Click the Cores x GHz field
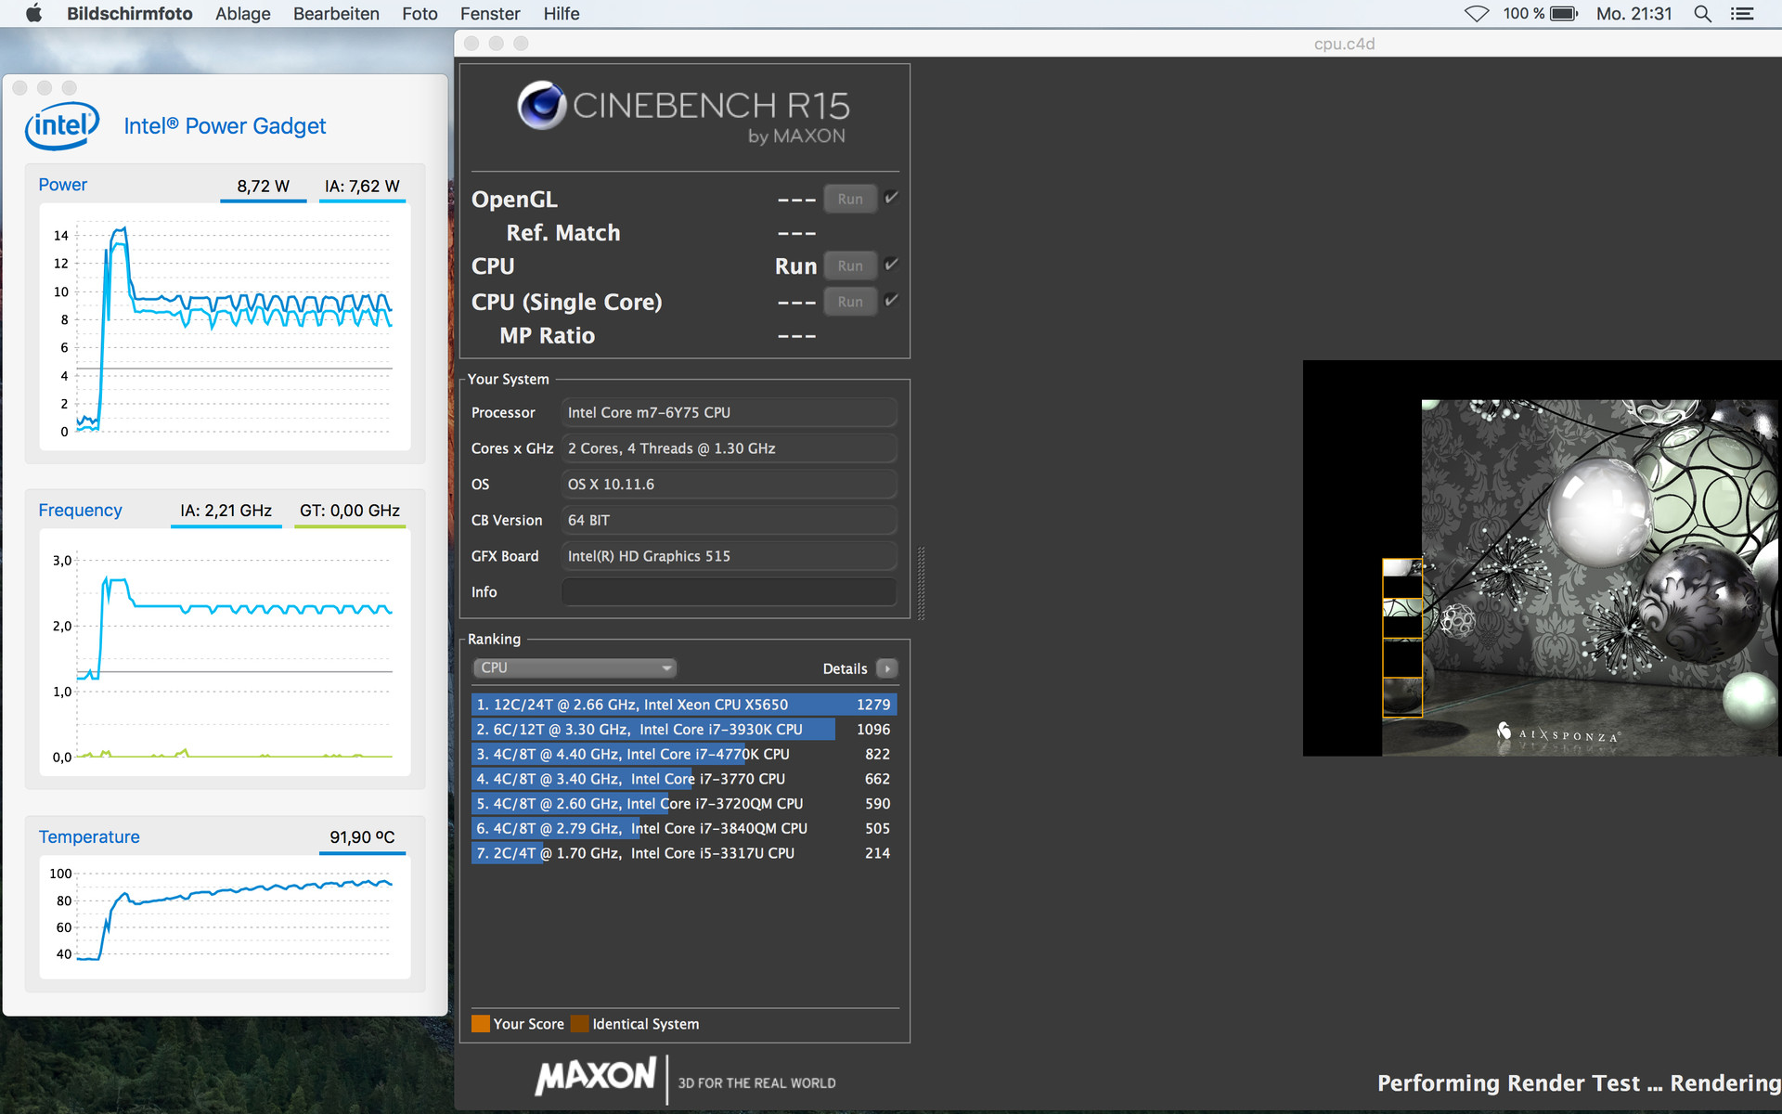Image resolution: width=1782 pixels, height=1114 pixels. pos(730,448)
